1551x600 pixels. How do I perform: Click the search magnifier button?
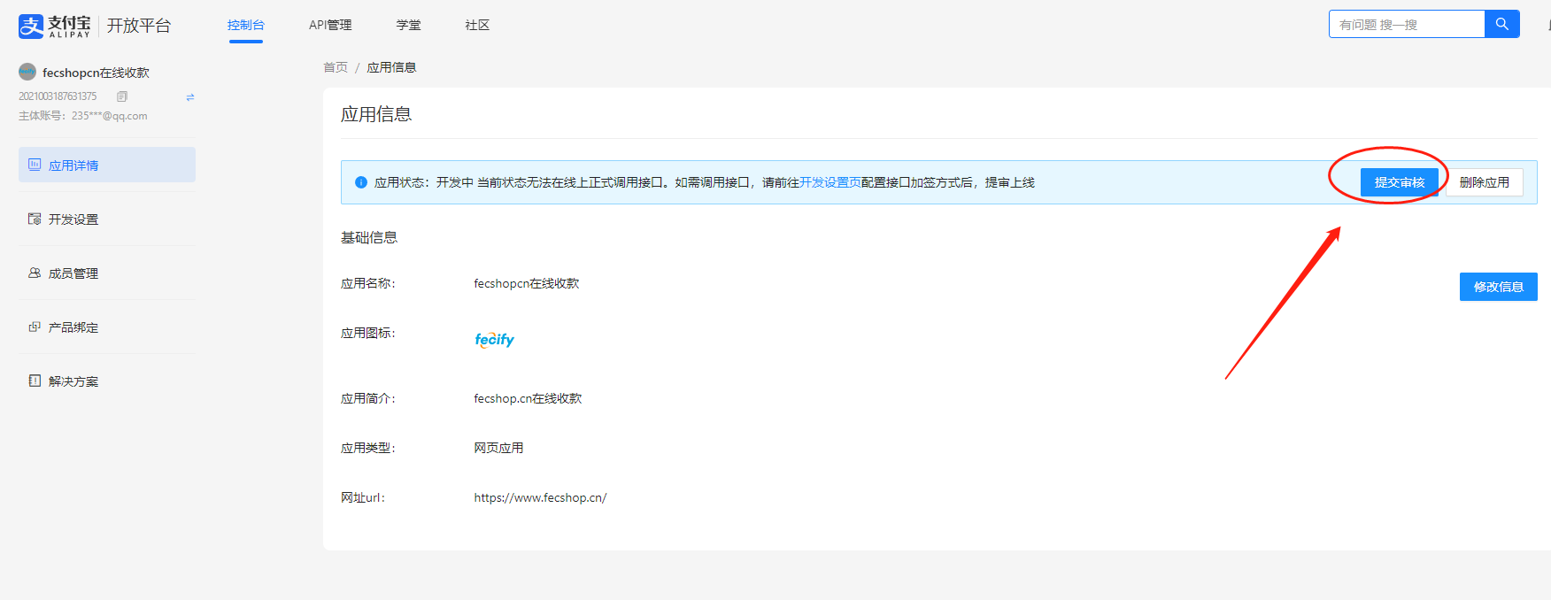[x=1502, y=24]
